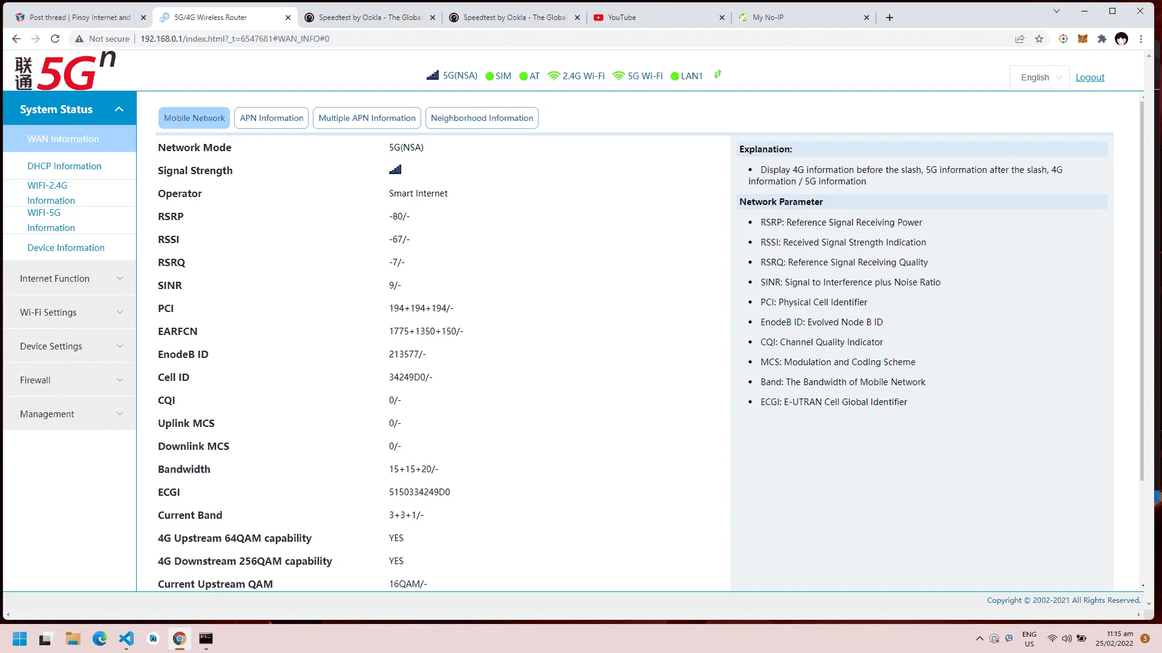The height and width of the screenshot is (653, 1162).
Task: Click the 2.4G Wi-Fi status icon
Action: coord(554,76)
